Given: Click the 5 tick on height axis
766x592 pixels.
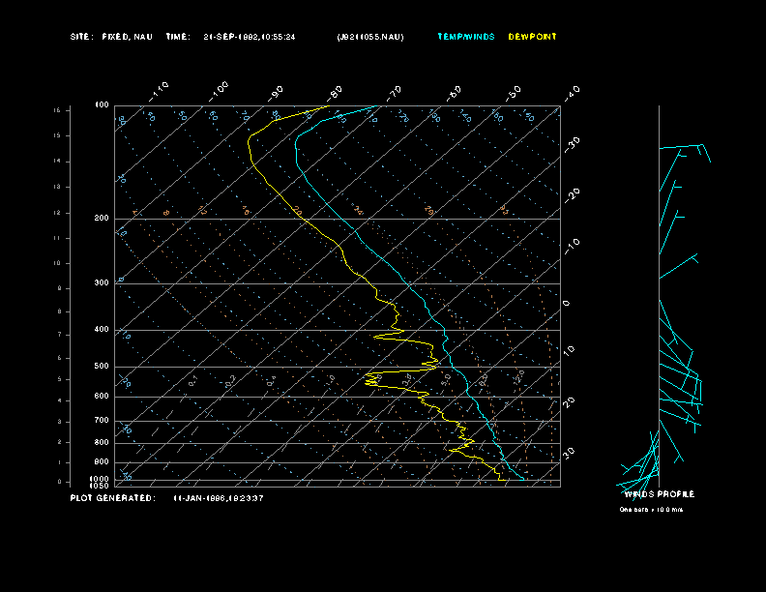Looking at the screenshot, I should click(60, 379).
